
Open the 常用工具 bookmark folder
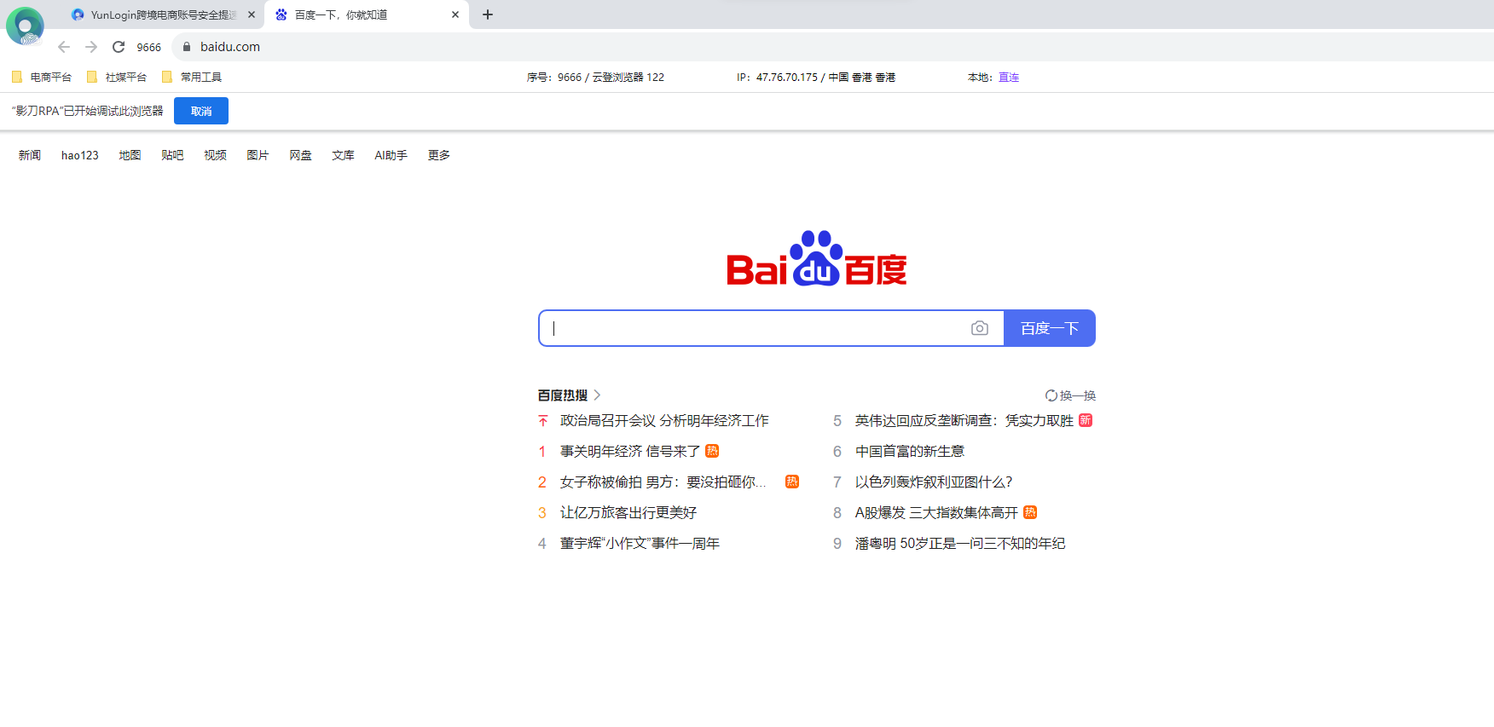tap(192, 77)
